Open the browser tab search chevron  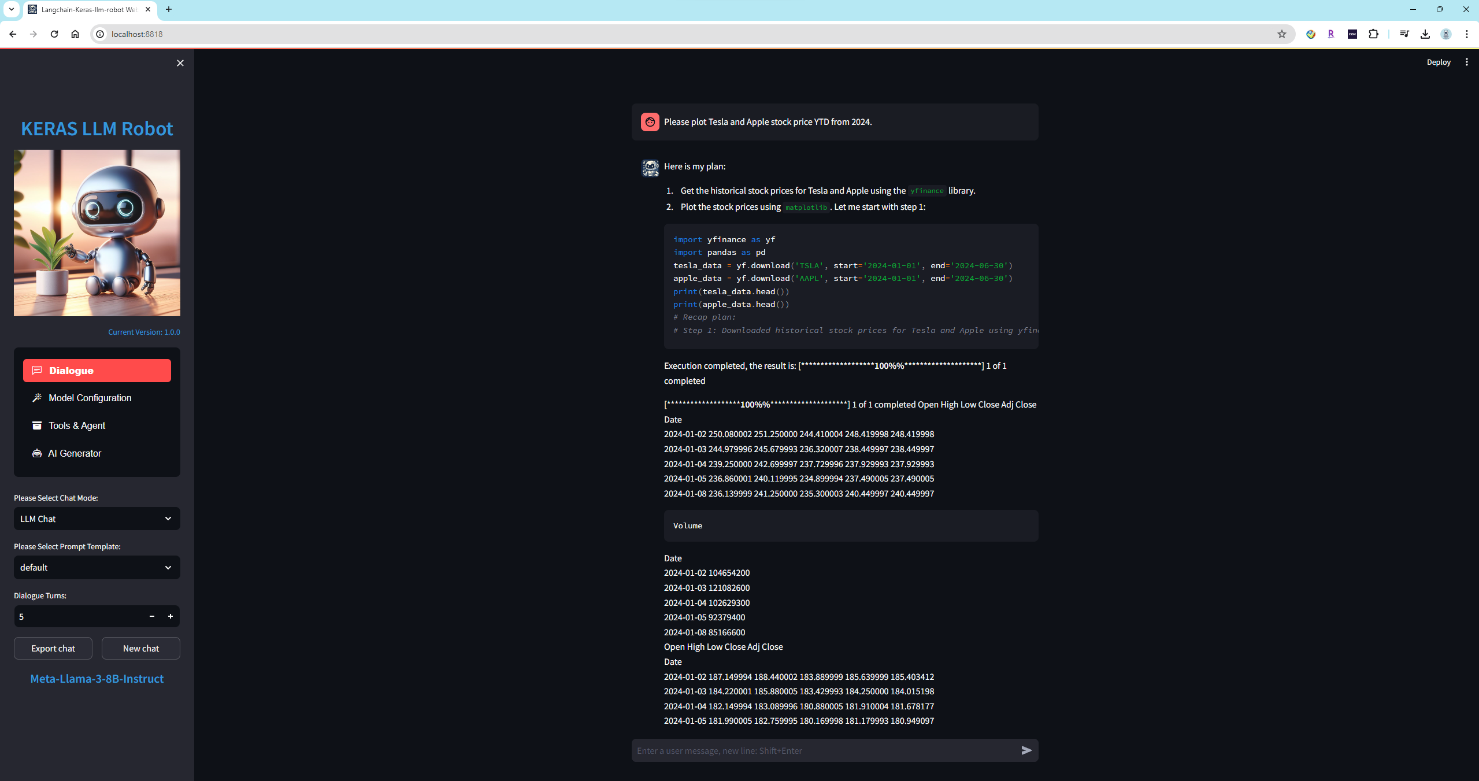click(11, 9)
